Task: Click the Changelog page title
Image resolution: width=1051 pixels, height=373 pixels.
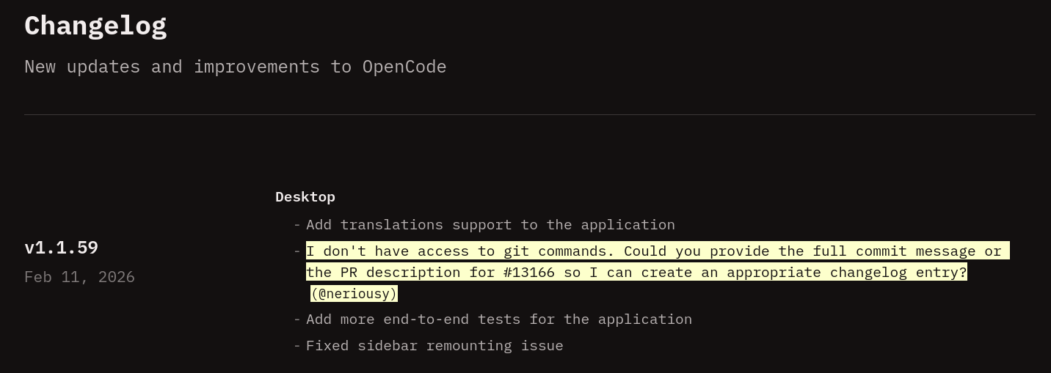Action: click(95, 26)
